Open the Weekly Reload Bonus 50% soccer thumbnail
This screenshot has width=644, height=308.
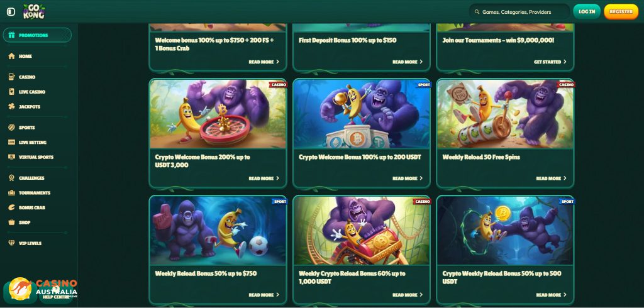tap(218, 231)
